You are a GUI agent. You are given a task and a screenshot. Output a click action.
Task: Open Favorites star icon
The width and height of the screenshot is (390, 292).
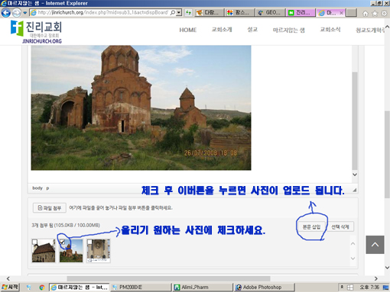375,13
